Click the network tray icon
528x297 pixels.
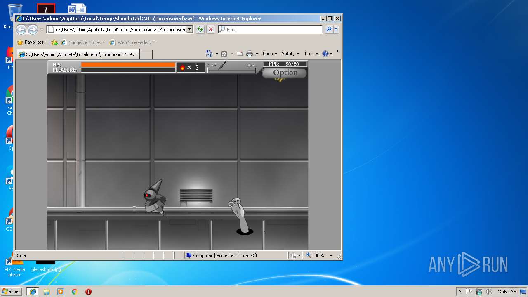[x=479, y=291]
